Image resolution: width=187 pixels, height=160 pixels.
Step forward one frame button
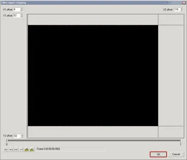[16, 149]
